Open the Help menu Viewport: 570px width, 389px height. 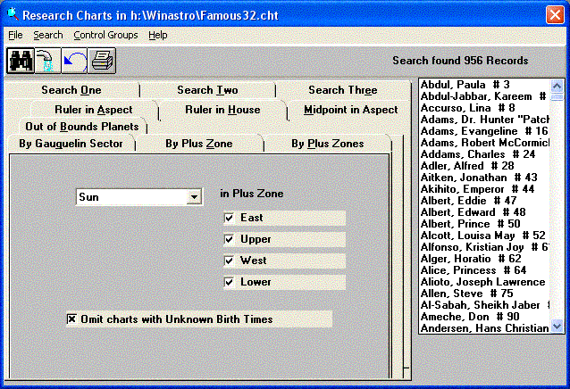(x=158, y=35)
